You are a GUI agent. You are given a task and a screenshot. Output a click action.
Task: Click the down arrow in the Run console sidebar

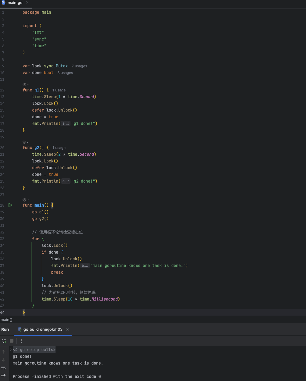(3, 360)
